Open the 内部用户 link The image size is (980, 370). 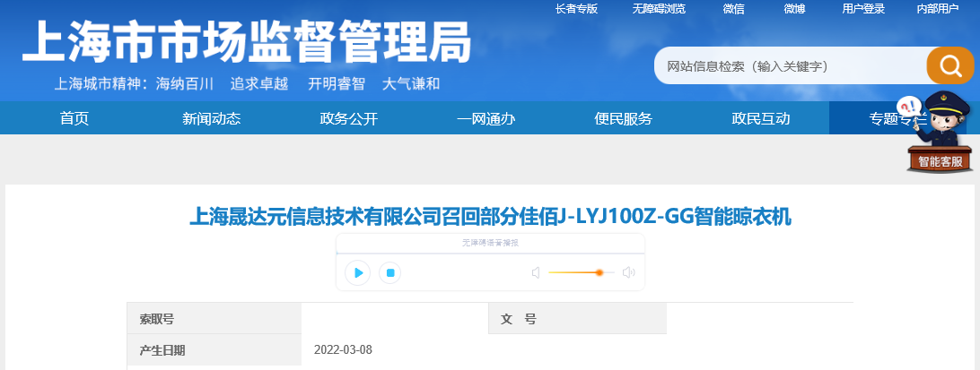(938, 9)
